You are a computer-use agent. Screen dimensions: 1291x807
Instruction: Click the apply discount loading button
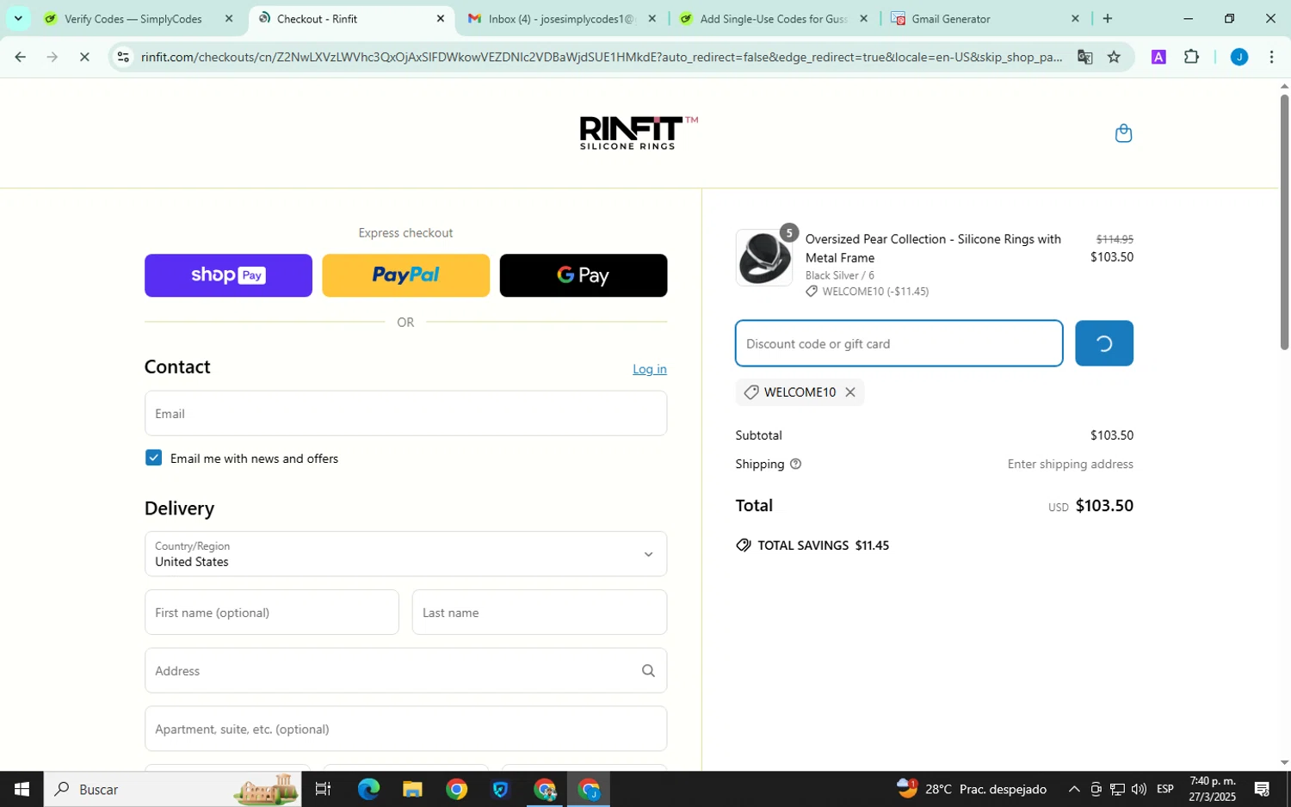[x=1103, y=343]
